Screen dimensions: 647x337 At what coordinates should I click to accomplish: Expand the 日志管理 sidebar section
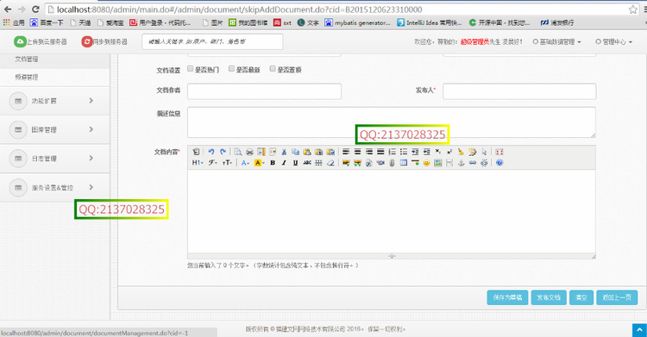55,159
